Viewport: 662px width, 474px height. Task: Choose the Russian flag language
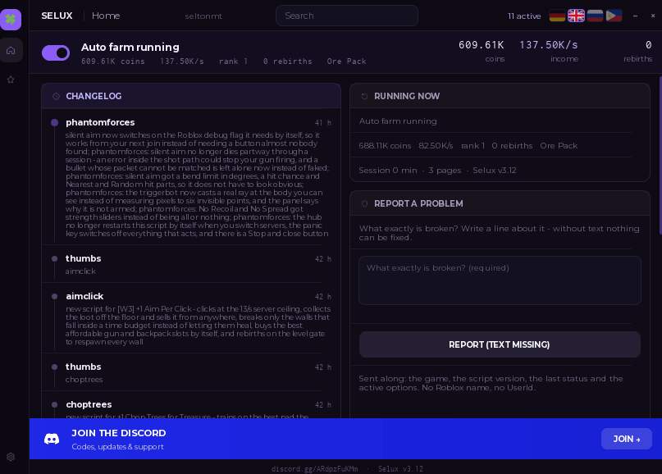tap(595, 16)
